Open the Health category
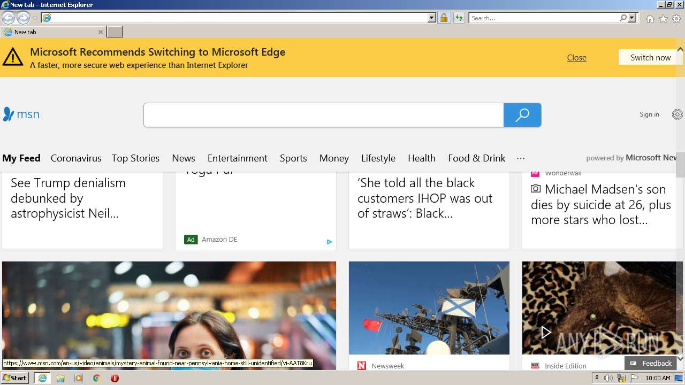 coord(422,158)
